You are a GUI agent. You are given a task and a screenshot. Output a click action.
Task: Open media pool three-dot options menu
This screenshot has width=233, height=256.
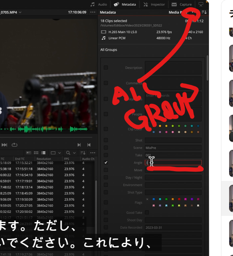(x=93, y=153)
